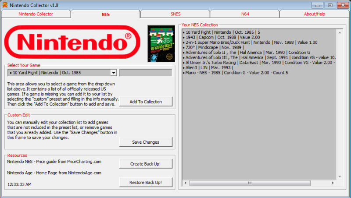This screenshot has width=351, height=198.
Task: Click the Restore Back Up! button
Action: pos(146,182)
